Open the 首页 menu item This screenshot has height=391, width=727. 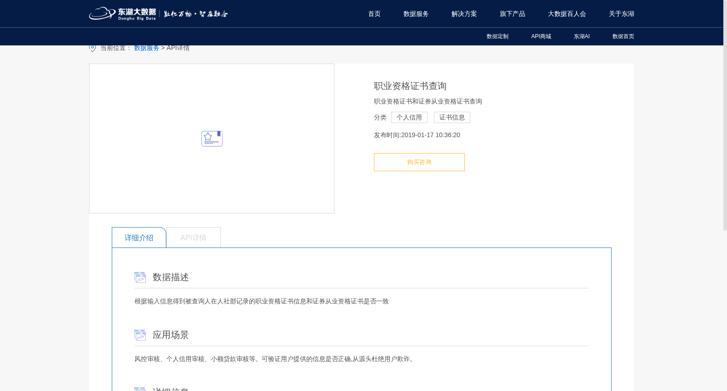(374, 14)
